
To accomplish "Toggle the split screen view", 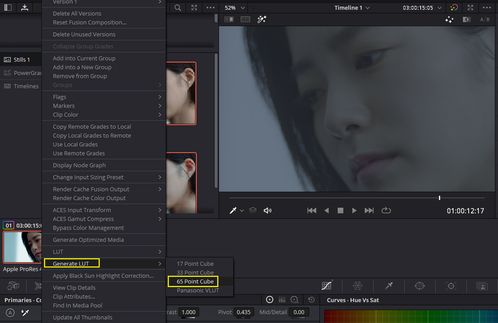I will [x=245, y=19].
